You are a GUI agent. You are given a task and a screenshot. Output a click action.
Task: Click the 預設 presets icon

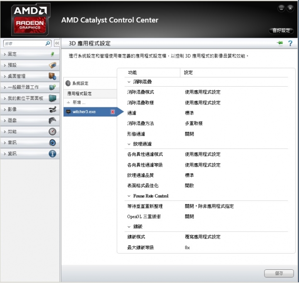tap(52, 65)
